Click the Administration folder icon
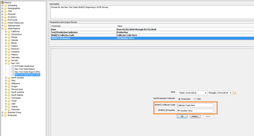The width and height of the screenshot is (254, 136). pyautogui.click(x=6, y=26)
